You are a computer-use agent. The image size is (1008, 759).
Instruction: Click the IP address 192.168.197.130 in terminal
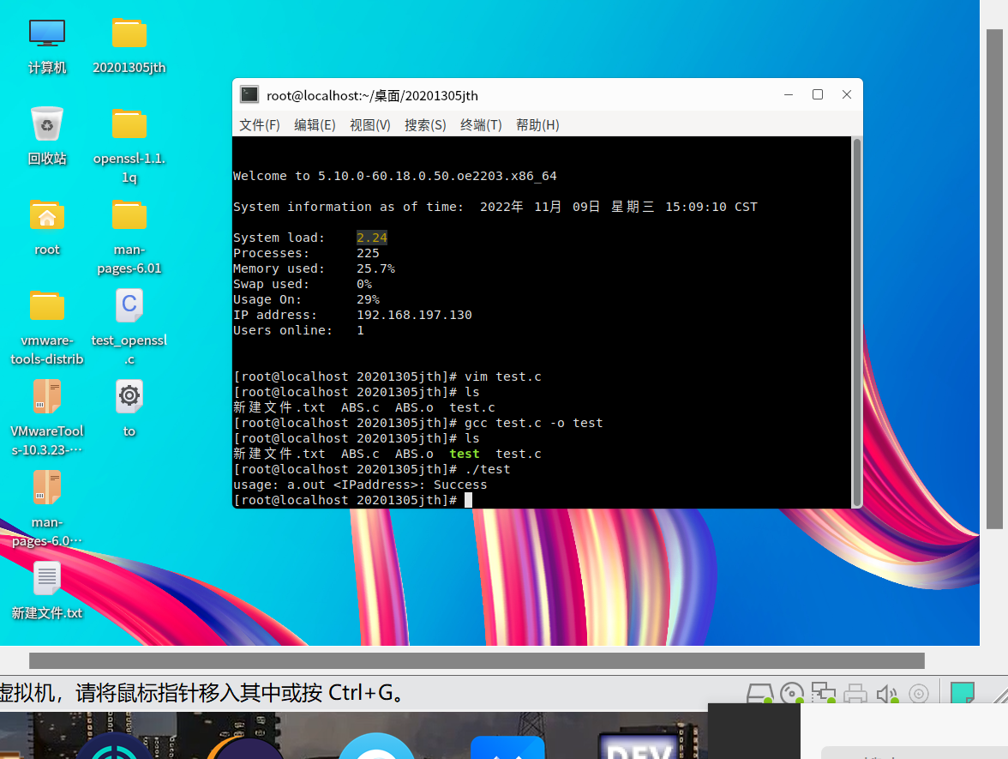[414, 315]
